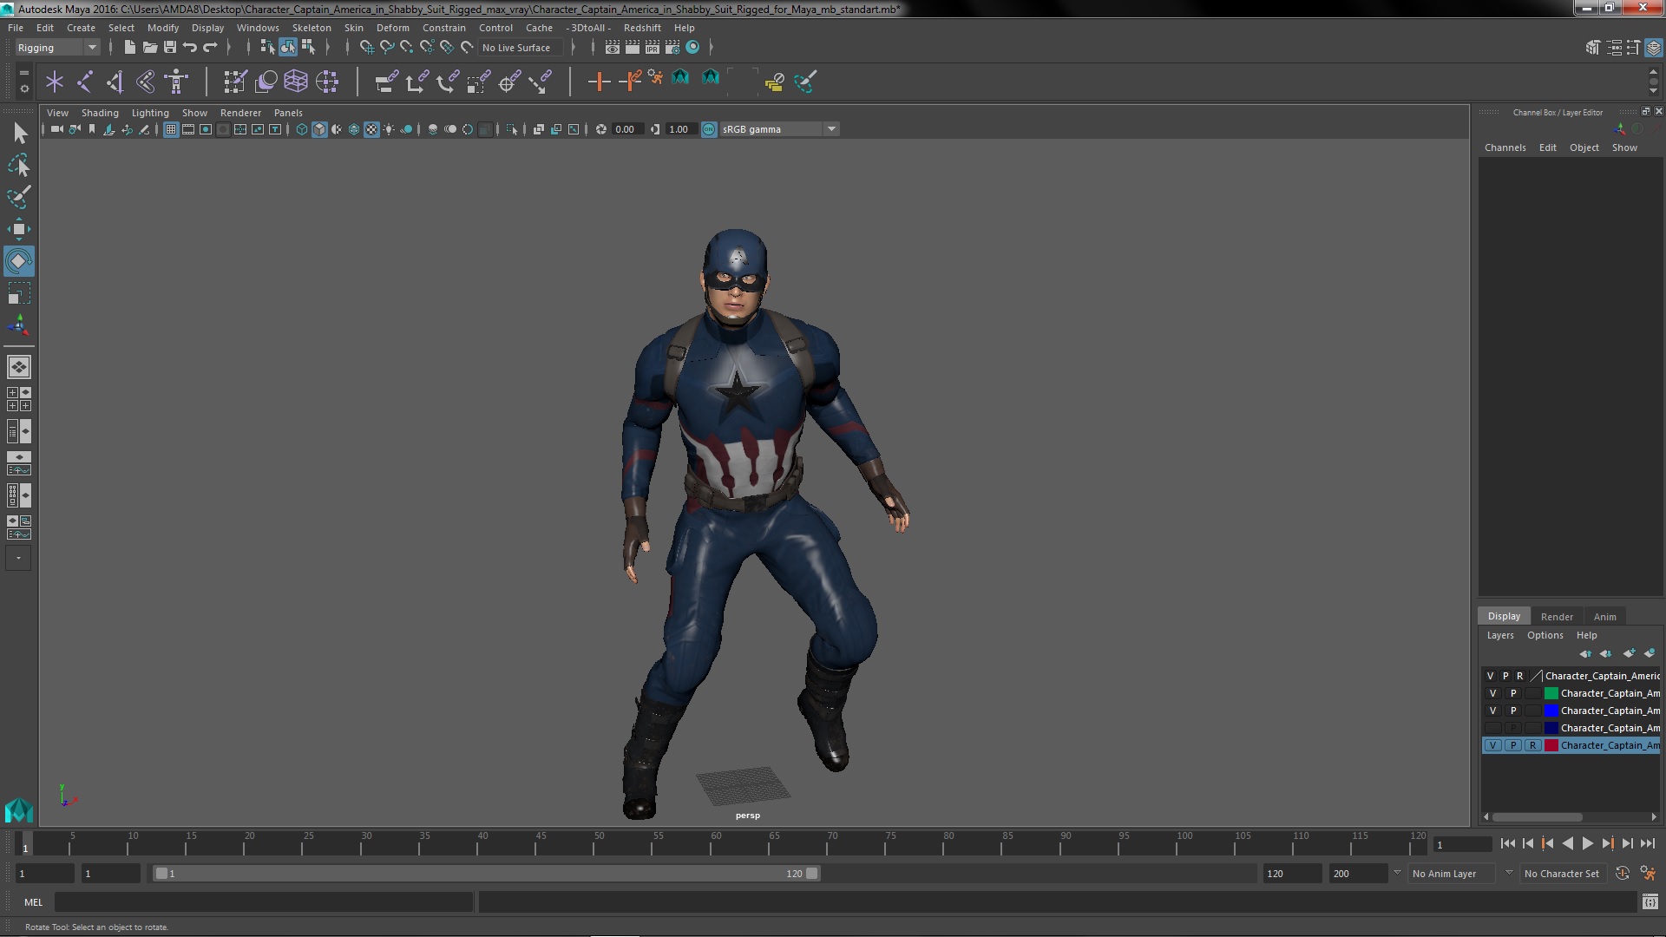1666x937 pixels.
Task: Choose the Paint Selection tool
Action: coord(19,197)
